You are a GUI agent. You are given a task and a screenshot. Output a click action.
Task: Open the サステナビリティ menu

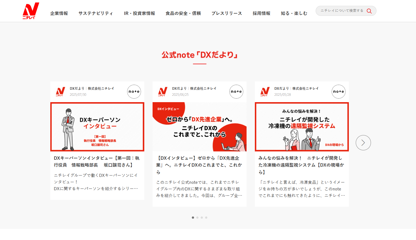pyautogui.click(x=96, y=13)
